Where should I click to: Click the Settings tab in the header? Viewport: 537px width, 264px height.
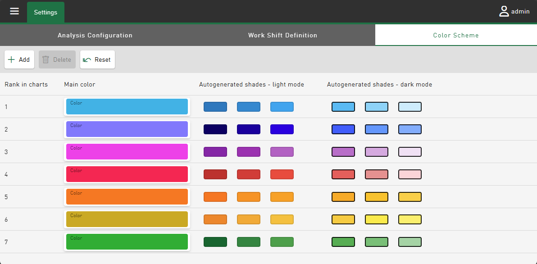click(46, 12)
